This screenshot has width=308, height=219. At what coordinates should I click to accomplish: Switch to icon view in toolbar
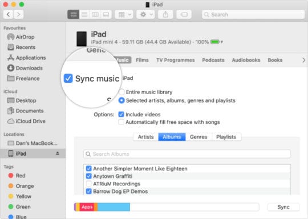click(x=73, y=14)
